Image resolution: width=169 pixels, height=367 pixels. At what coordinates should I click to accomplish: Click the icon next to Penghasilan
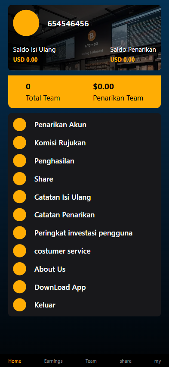[x=20, y=160]
